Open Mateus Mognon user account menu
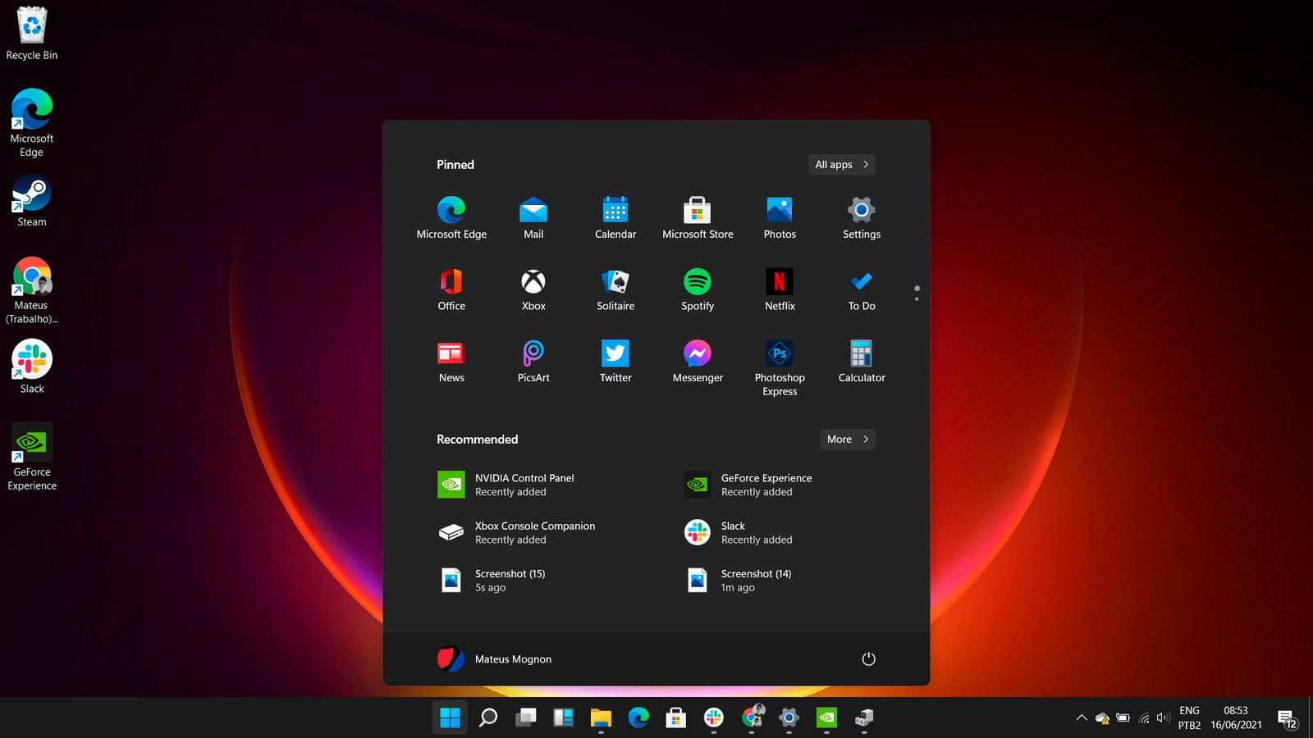Image resolution: width=1313 pixels, height=738 pixels. 495,659
